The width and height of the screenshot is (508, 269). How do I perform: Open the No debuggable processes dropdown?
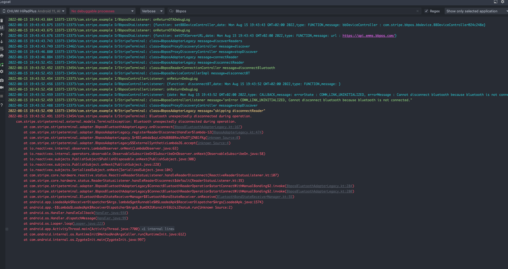(102, 11)
